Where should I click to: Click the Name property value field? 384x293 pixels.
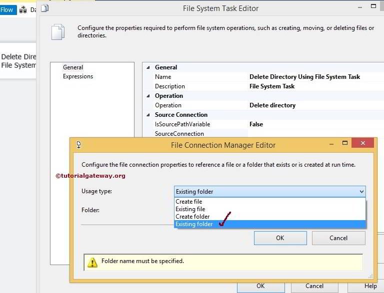pyautogui.click(x=316, y=77)
